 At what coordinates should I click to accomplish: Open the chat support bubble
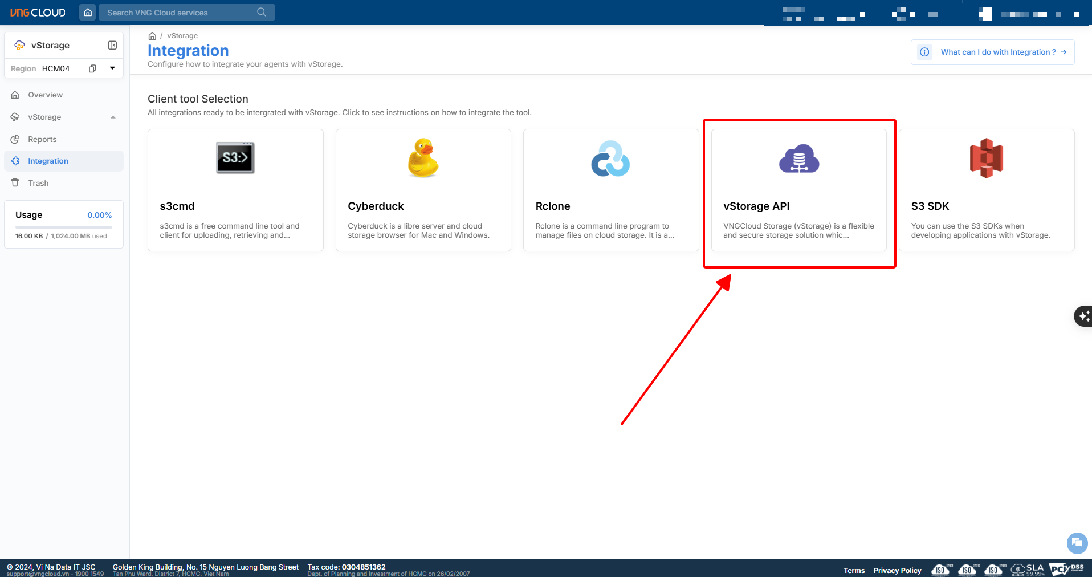(1077, 543)
